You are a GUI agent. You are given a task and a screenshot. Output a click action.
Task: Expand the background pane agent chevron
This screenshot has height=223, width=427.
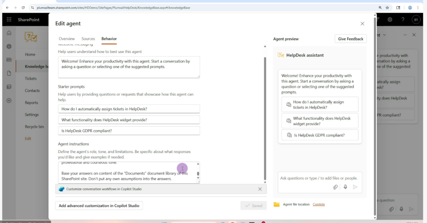tap(384, 35)
